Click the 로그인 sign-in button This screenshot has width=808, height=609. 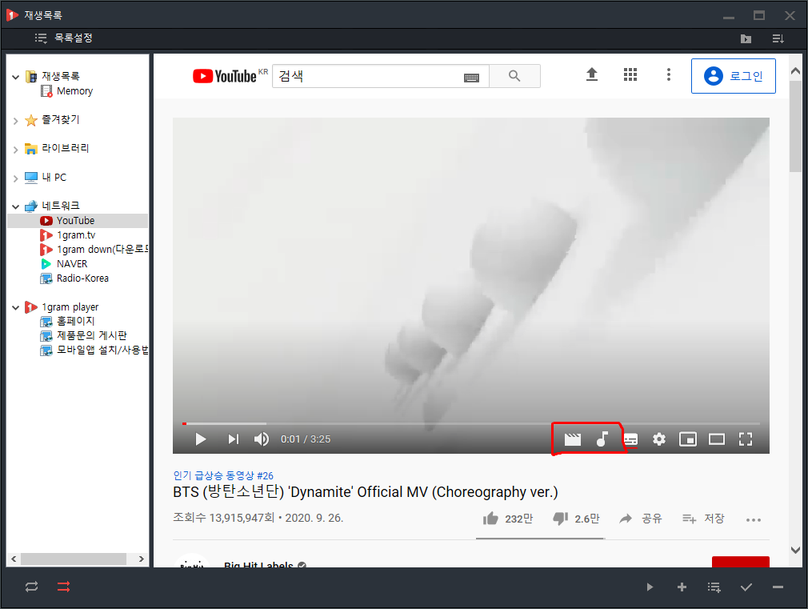pos(734,76)
